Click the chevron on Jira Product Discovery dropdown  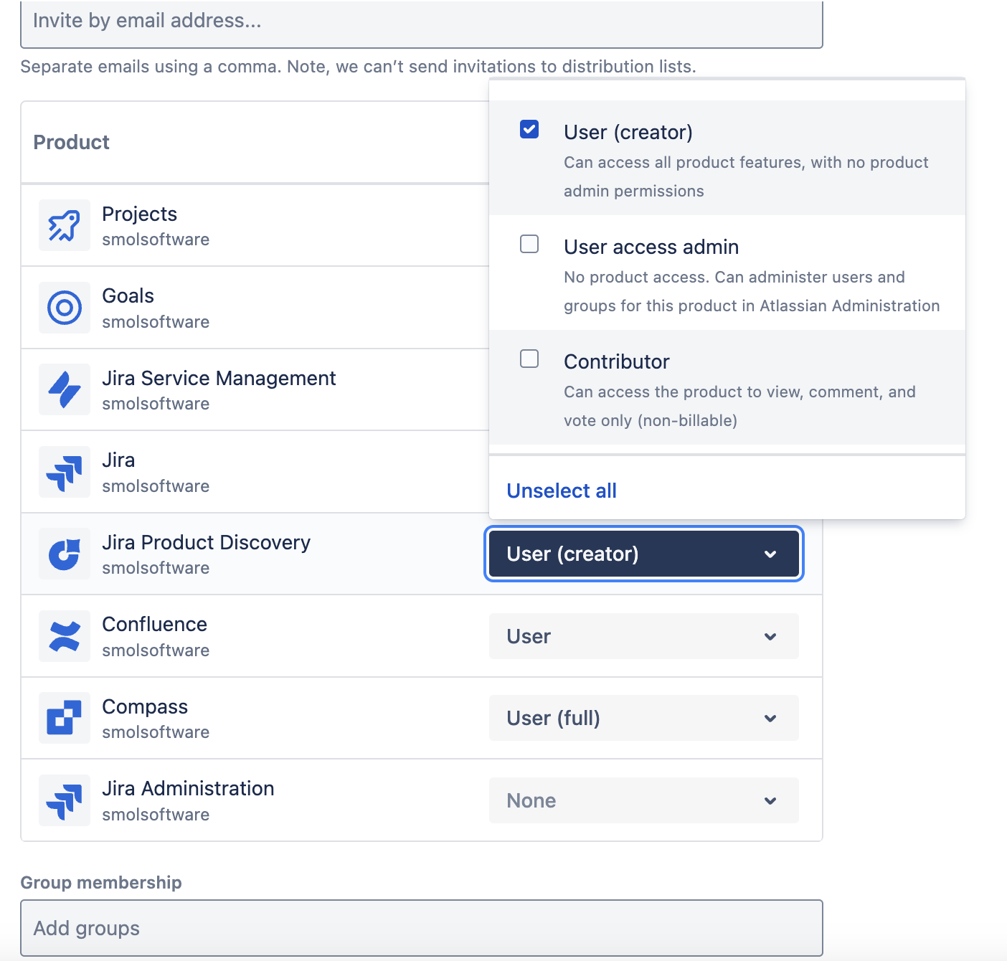pyautogui.click(x=770, y=554)
